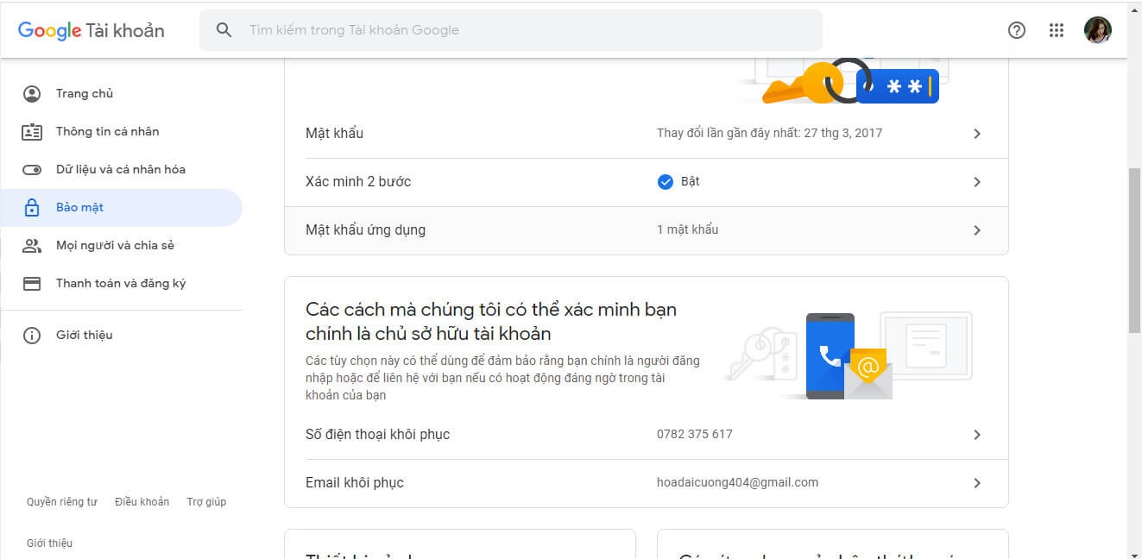Expand the Email khôi phục row arrow
Image resolution: width=1142 pixels, height=559 pixels.
pyautogui.click(x=977, y=483)
